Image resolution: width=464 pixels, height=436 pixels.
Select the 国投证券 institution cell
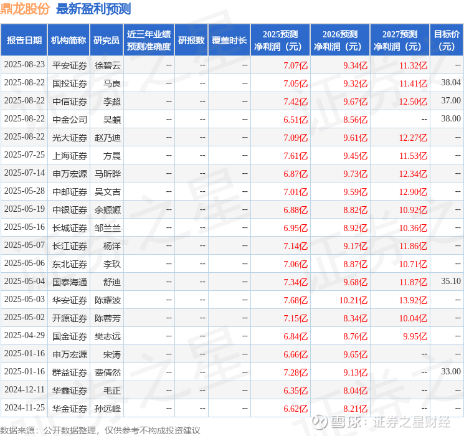[70, 83]
